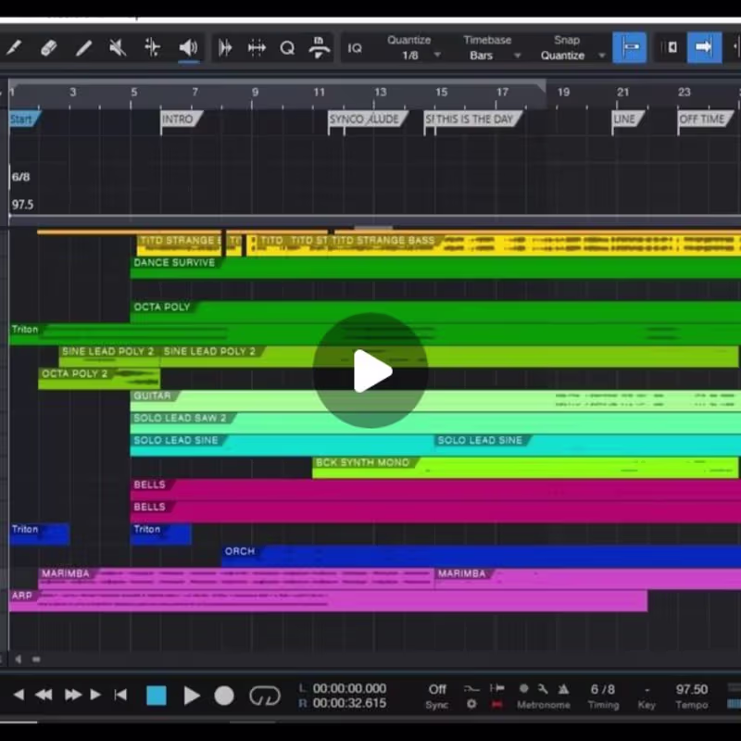Select the green Triton clip
This screenshot has height=741, width=741.
pyautogui.click(x=375, y=334)
